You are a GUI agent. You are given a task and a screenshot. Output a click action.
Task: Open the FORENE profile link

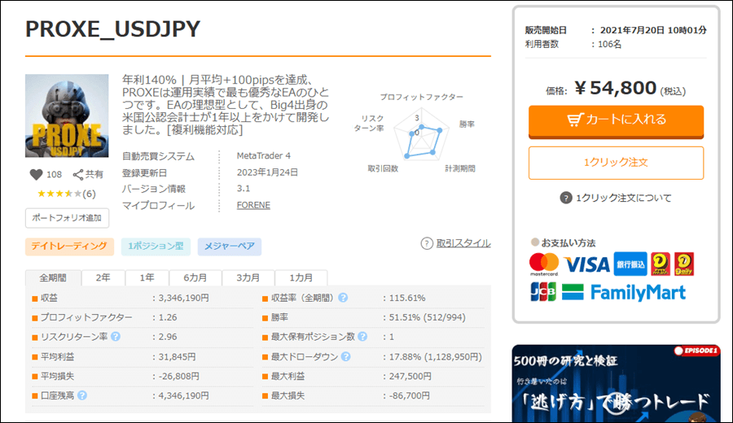(253, 205)
